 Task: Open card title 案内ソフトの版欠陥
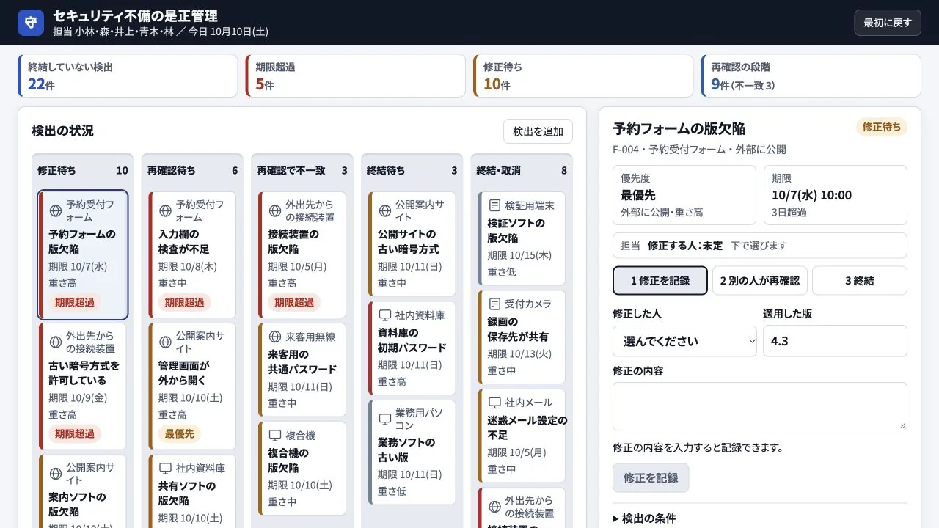(77, 504)
